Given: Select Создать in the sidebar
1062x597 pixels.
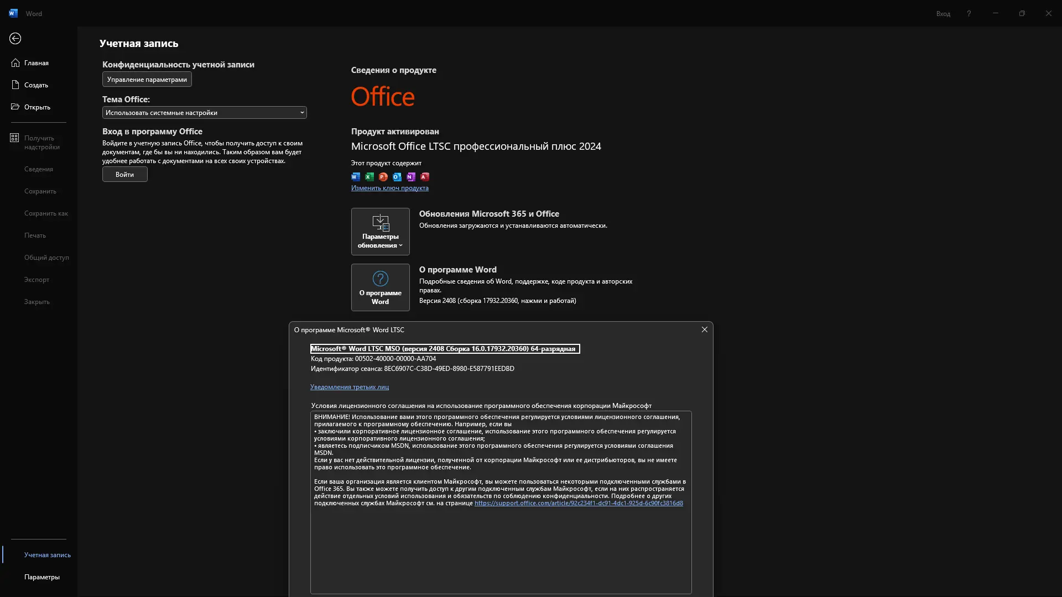Looking at the screenshot, I should tap(36, 85).
